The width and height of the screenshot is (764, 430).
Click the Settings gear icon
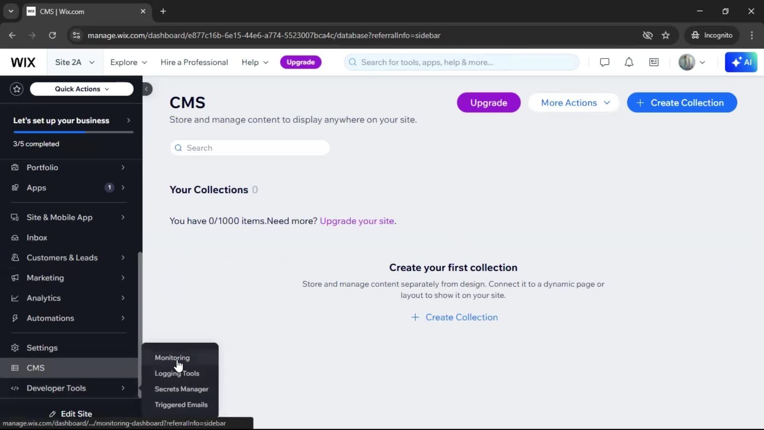pyautogui.click(x=15, y=348)
